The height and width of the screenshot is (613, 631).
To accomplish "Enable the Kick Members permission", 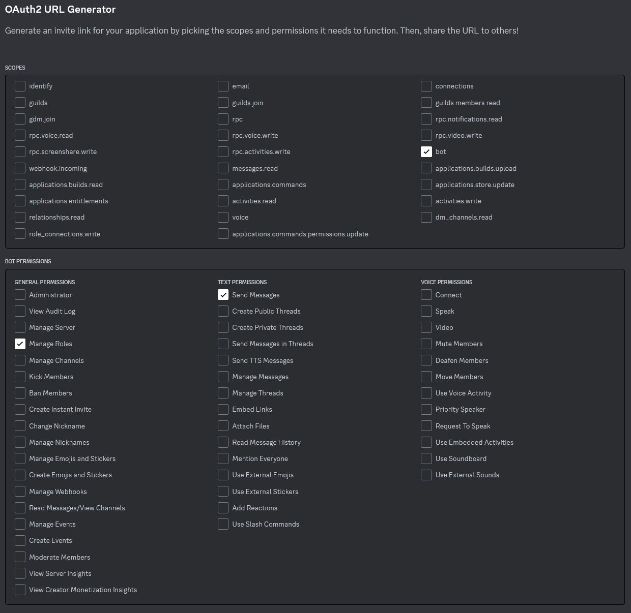I will click(x=20, y=377).
